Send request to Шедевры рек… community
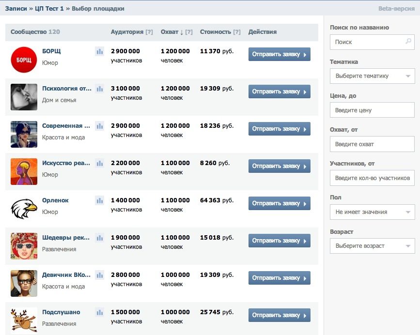Viewport: 420px width, 335px height. 280,241
